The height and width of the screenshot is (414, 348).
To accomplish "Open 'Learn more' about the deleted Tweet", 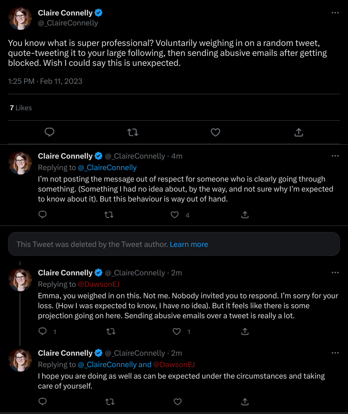I will coord(189,244).
